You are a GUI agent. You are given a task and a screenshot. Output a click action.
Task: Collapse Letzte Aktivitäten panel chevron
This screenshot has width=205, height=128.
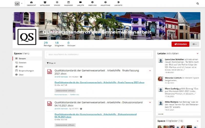(197, 54)
